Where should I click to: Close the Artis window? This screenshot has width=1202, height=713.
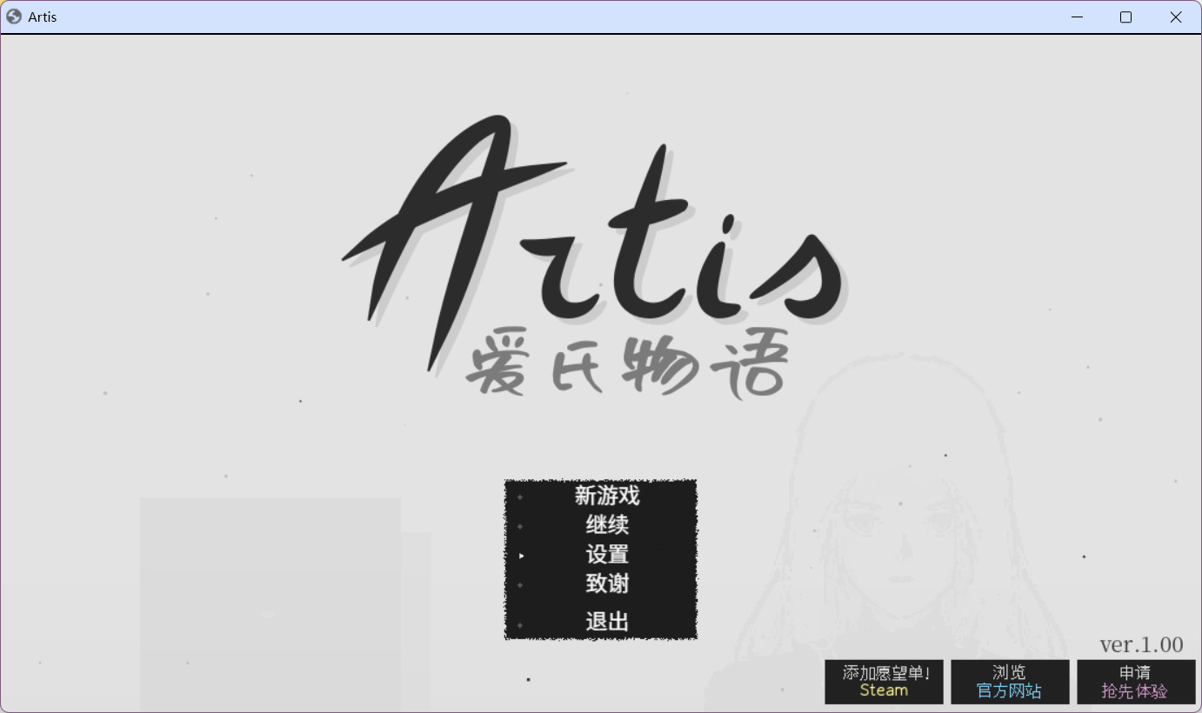point(1175,17)
